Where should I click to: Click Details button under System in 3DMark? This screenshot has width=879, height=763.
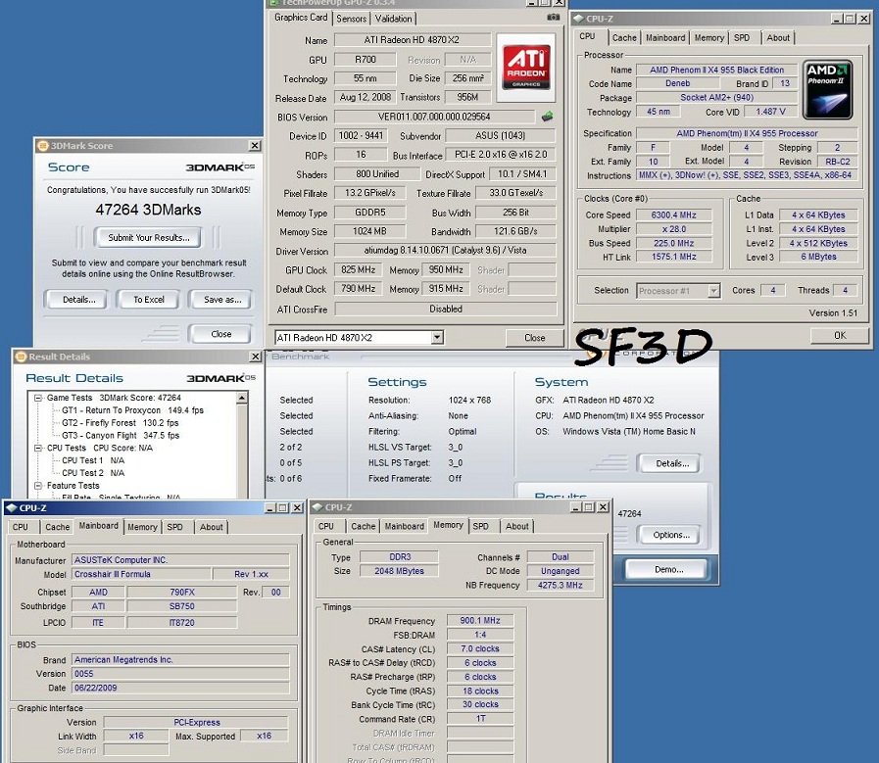click(672, 463)
